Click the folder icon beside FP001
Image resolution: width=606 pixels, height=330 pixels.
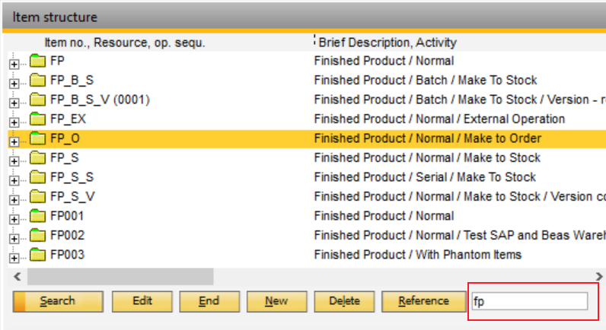coord(38,216)
